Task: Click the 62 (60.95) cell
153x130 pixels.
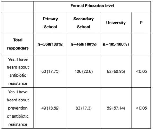Action: click(x=116, y=71)
